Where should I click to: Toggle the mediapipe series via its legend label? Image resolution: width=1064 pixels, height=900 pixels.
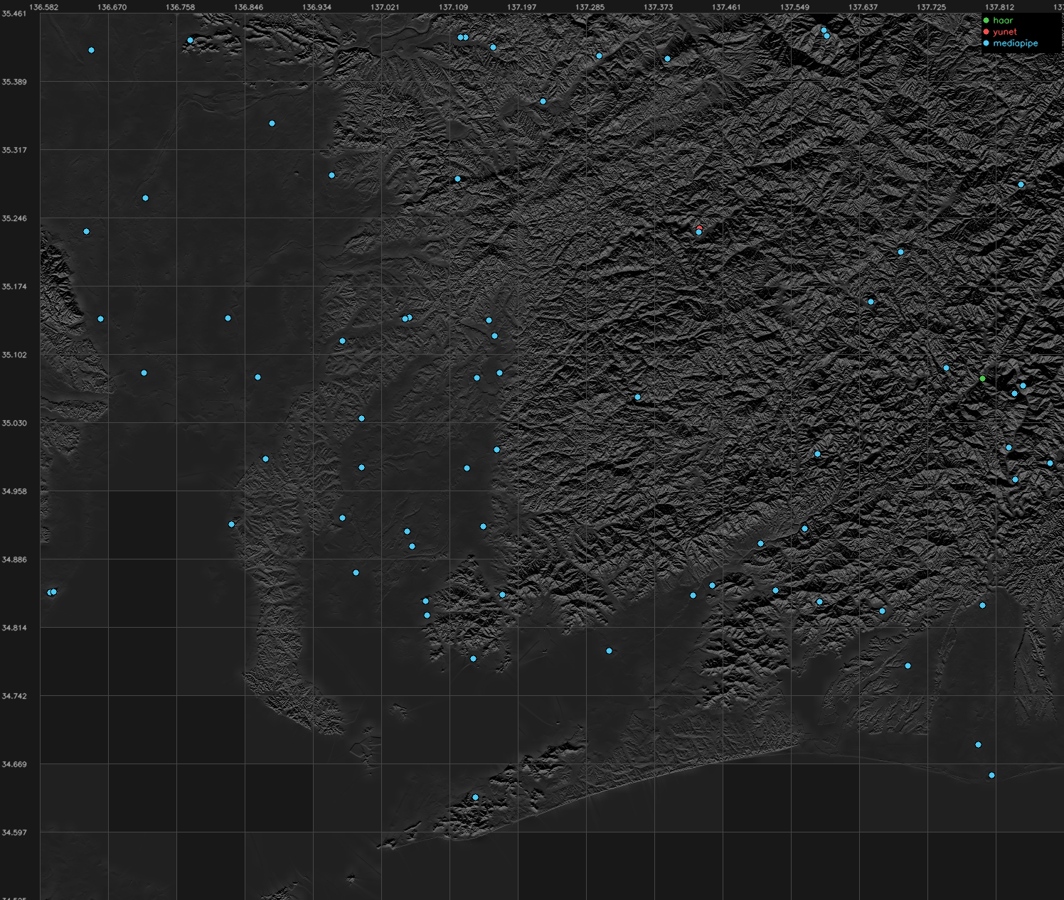pos(1016,43)
